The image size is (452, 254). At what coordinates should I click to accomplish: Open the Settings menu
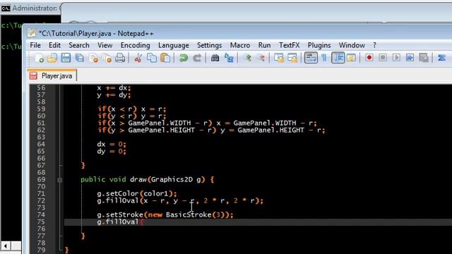210,45
